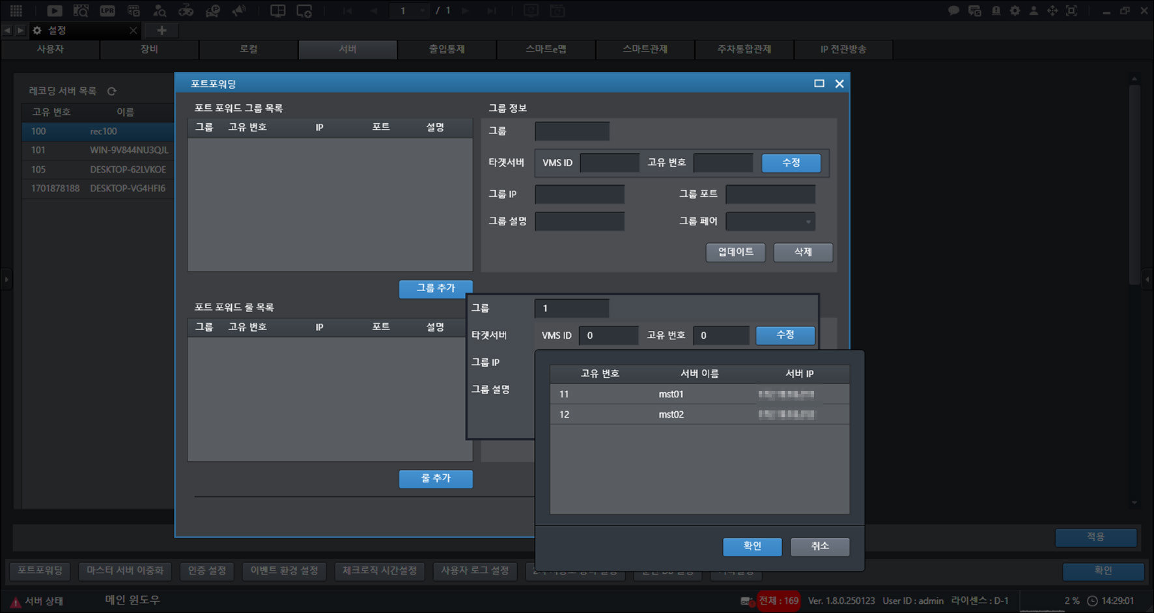Click the gamepad controller icon

click(x=186, y=10)
